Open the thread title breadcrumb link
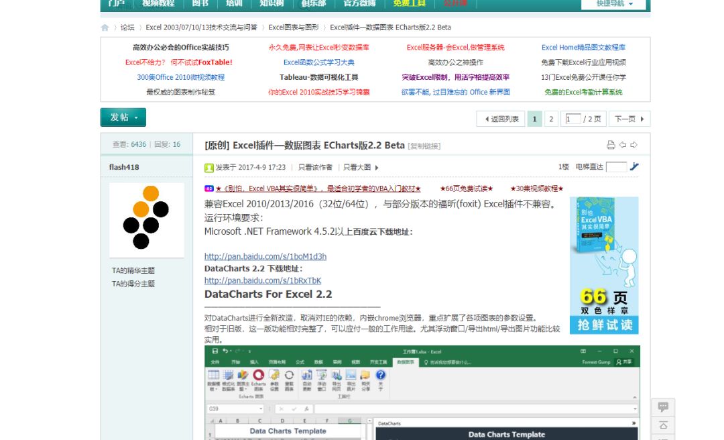This screenshot has height=440, width=724. pyautogui.click(x=390, y=27)
